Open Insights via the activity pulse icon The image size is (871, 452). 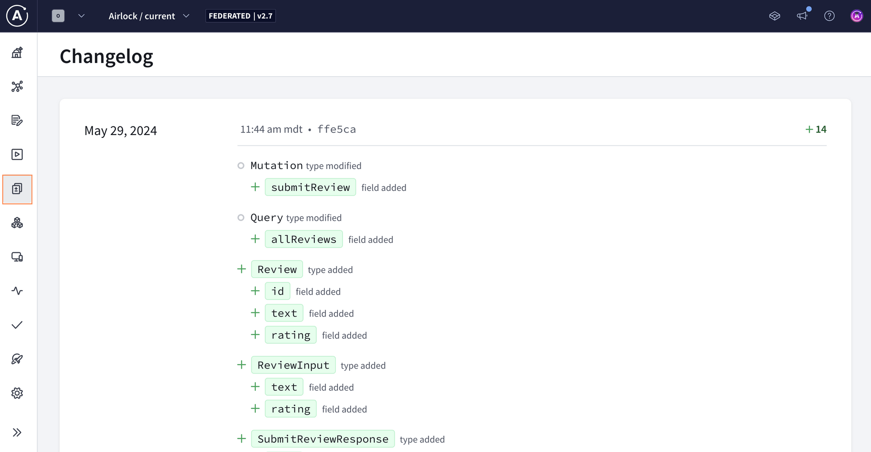17,291
